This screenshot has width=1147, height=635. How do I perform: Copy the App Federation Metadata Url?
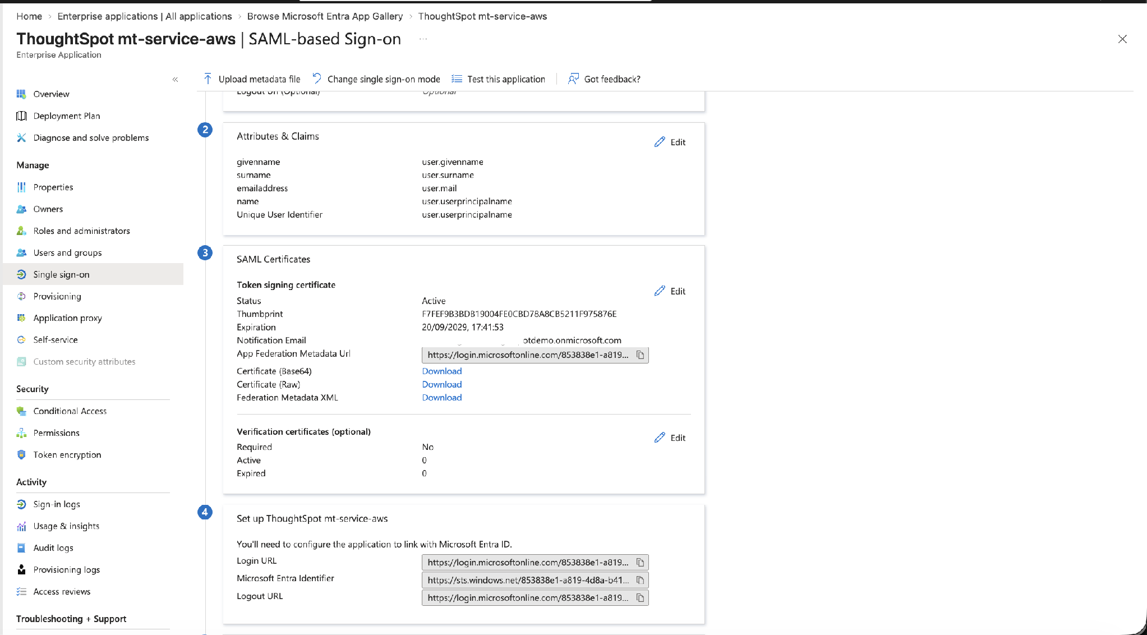(x=640, y=355)
